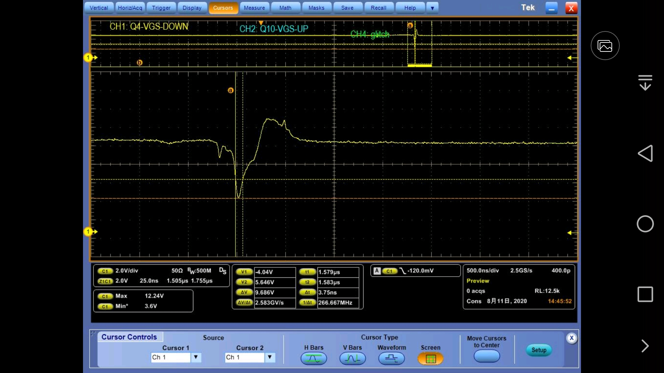Screen dimensions: 664x373
Task: Click the C1 Min measurement badge
Action: [x=105, y=306]
